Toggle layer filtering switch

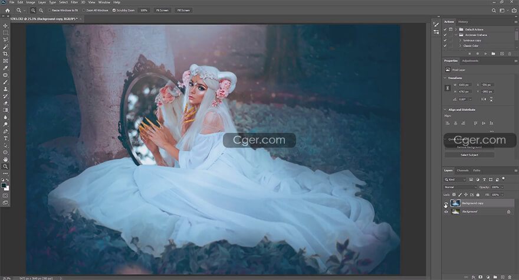[504, 178]
